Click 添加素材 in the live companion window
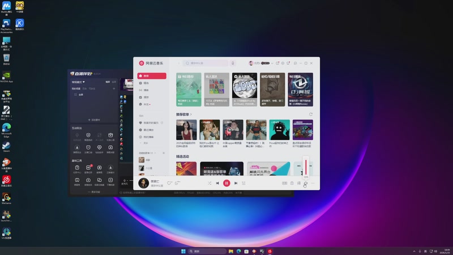The height and width of the screenshot is (255, 453). pyautogui.click(x=94, y=120)
